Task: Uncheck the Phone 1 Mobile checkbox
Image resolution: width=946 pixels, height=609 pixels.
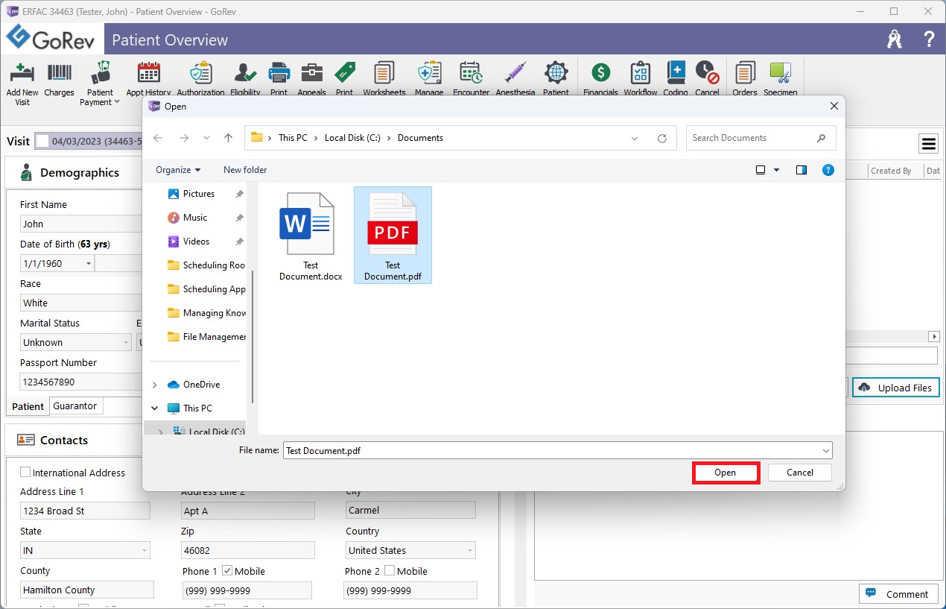Action: (x=227, y=571)
